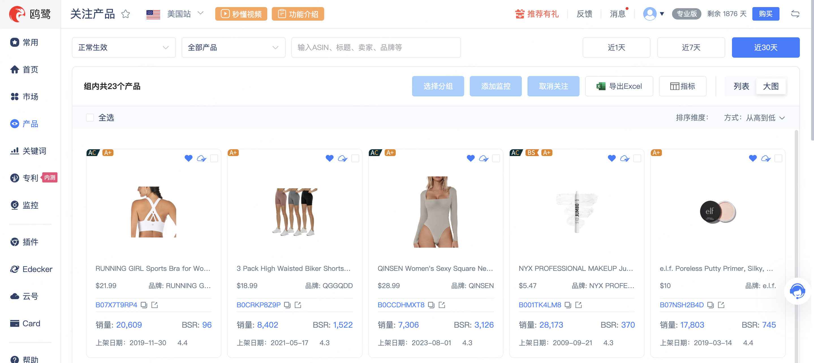This screenshot has height=363, width=814.
Task: Open 云号 in sidebar
Action: [x=24, y=296]
